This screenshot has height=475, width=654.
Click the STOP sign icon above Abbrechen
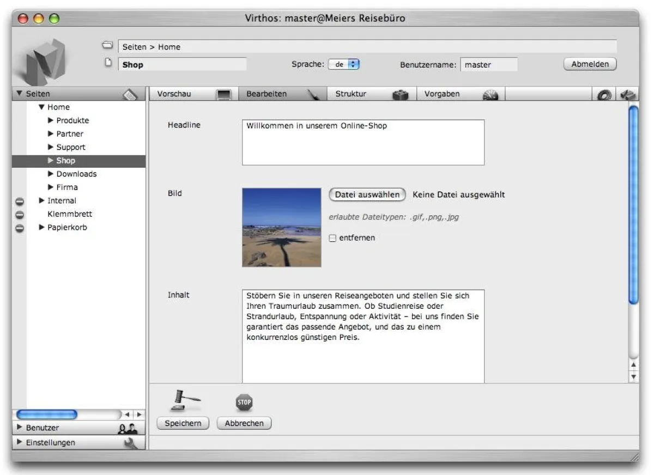(x=244, y=402)
